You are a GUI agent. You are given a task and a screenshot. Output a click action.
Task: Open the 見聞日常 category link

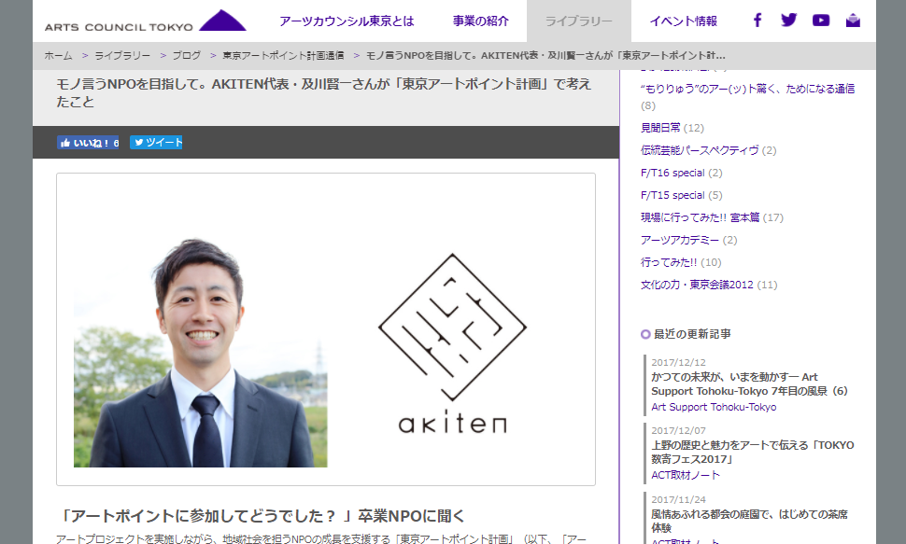660,128
